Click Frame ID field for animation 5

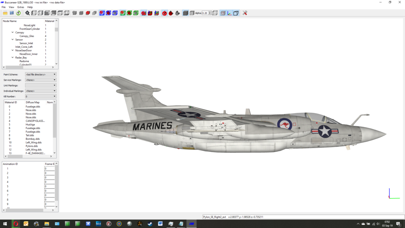pyautogui.click(x=49, y=186)
